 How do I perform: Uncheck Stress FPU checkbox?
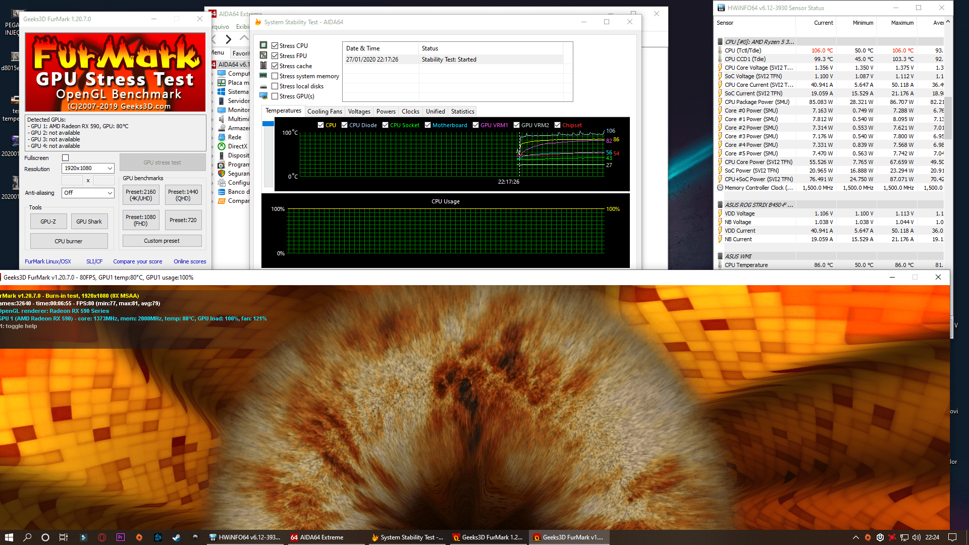pos(275,56)
